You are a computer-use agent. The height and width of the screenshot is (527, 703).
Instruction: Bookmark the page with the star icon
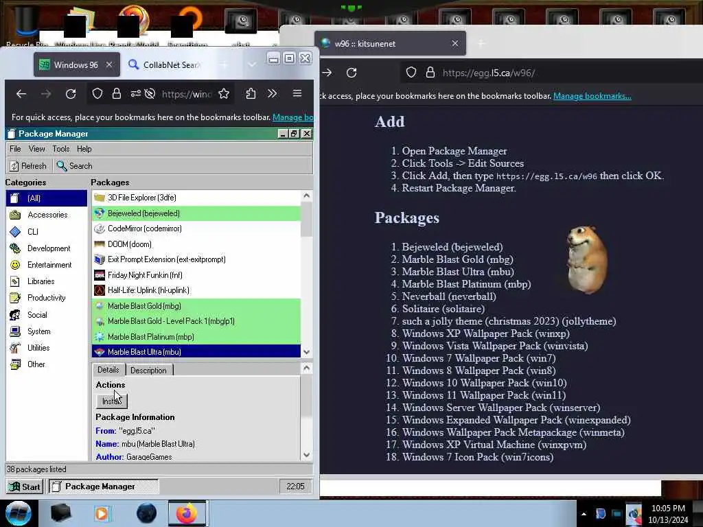224,93
